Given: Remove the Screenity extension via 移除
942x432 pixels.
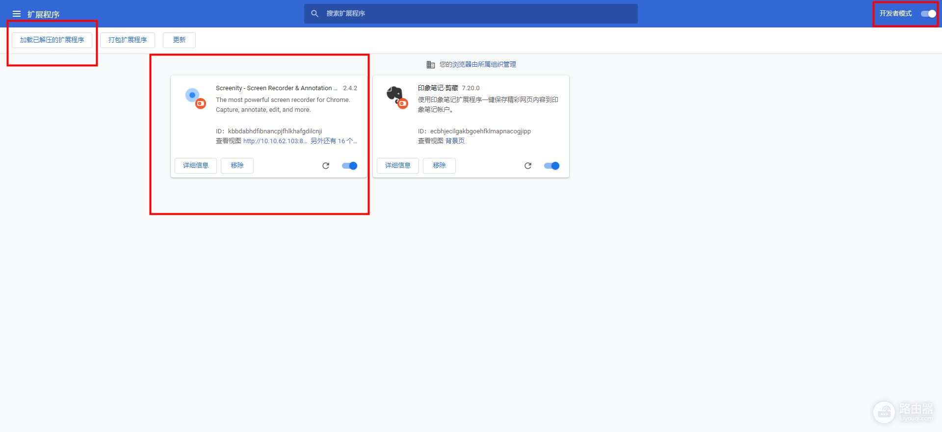Looking at the screenshot, I should coord(237,166).
